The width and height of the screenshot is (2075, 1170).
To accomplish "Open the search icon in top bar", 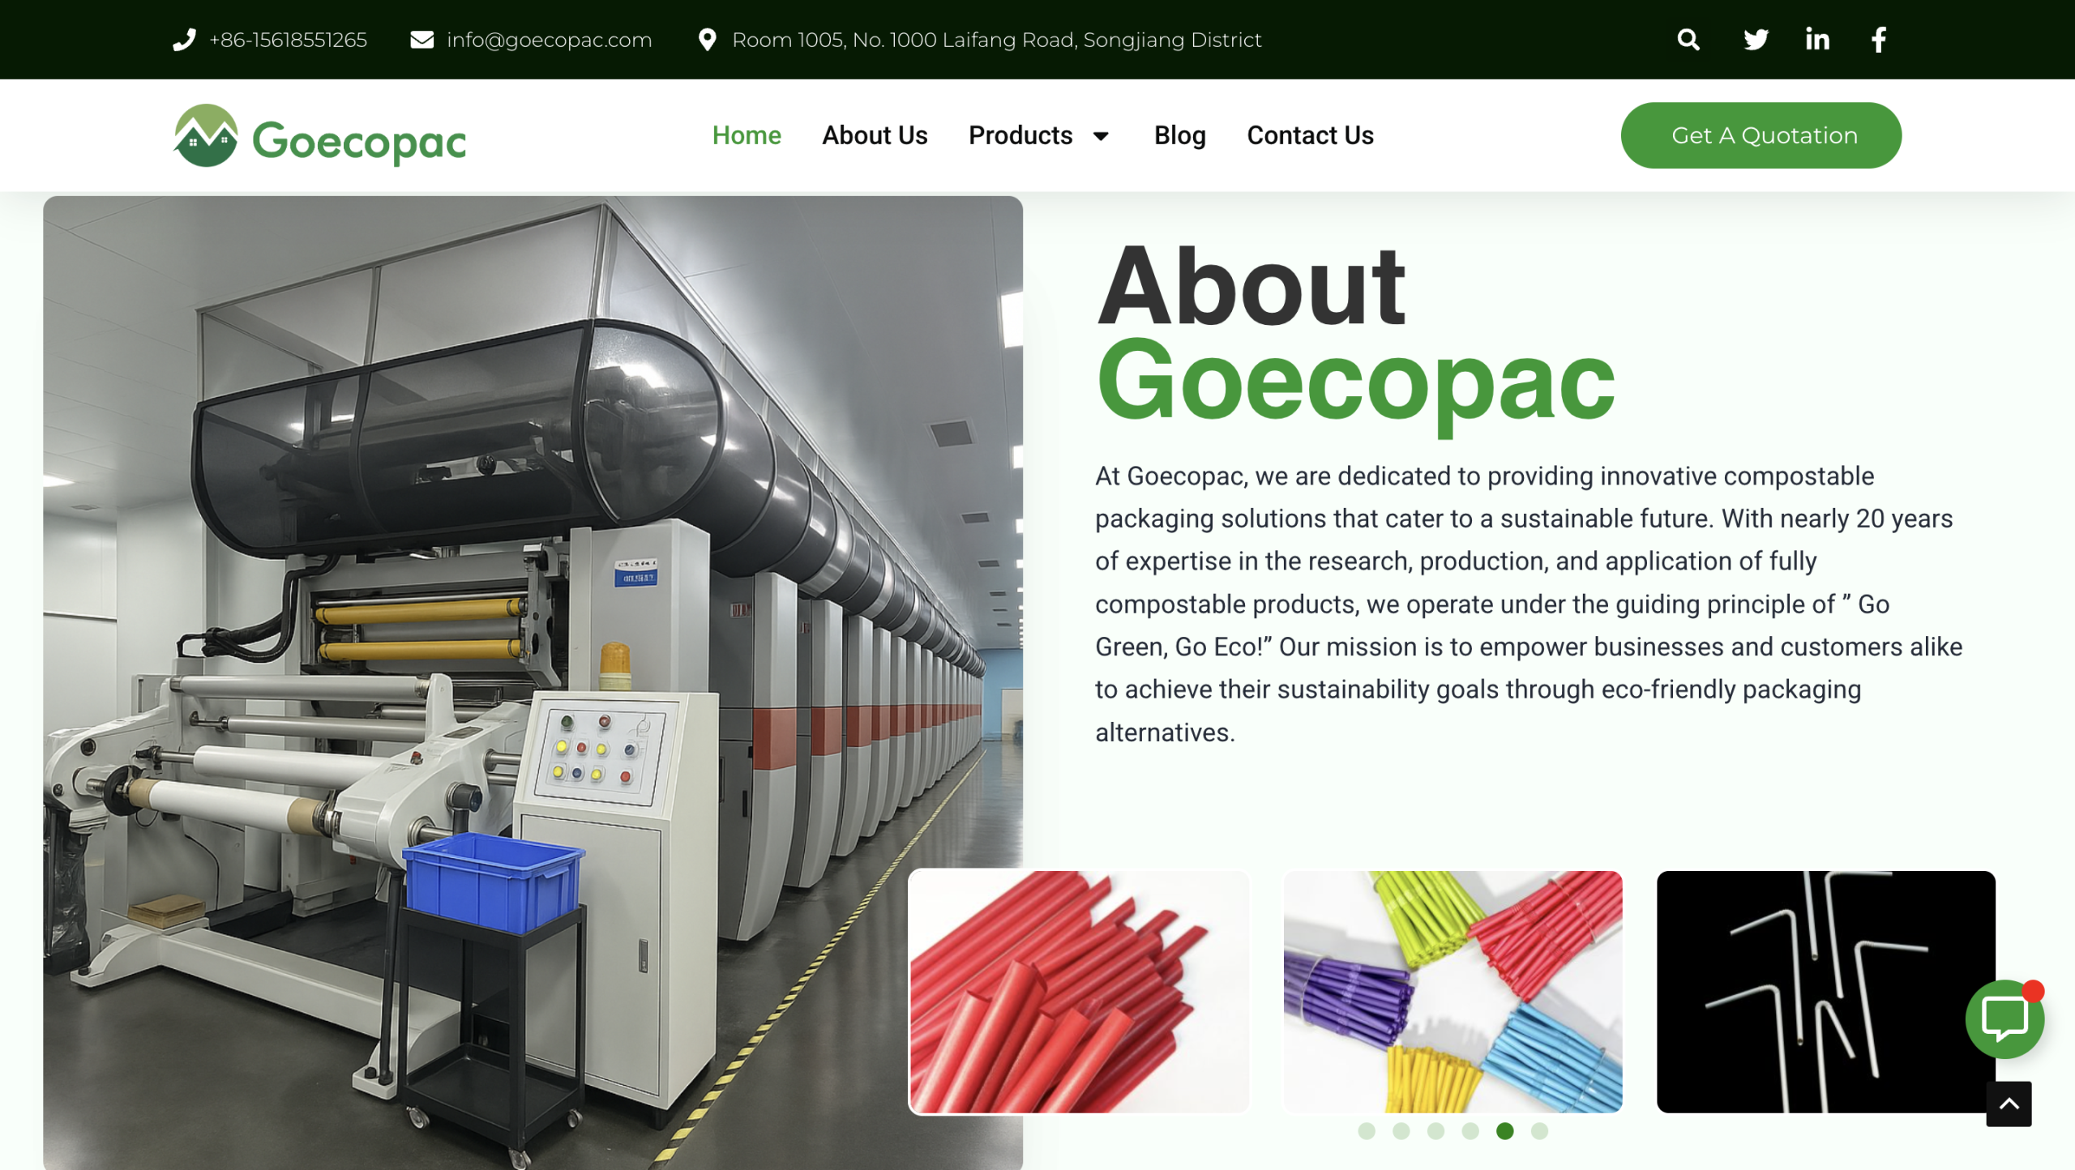I will pos(1688,40).
